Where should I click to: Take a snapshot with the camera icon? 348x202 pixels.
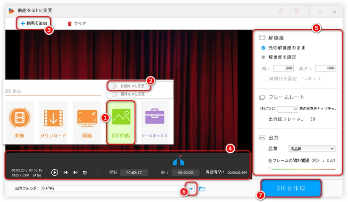coord(85,172)
